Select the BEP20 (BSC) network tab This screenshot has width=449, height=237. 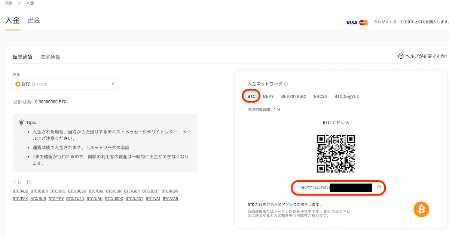coord(294,96)
